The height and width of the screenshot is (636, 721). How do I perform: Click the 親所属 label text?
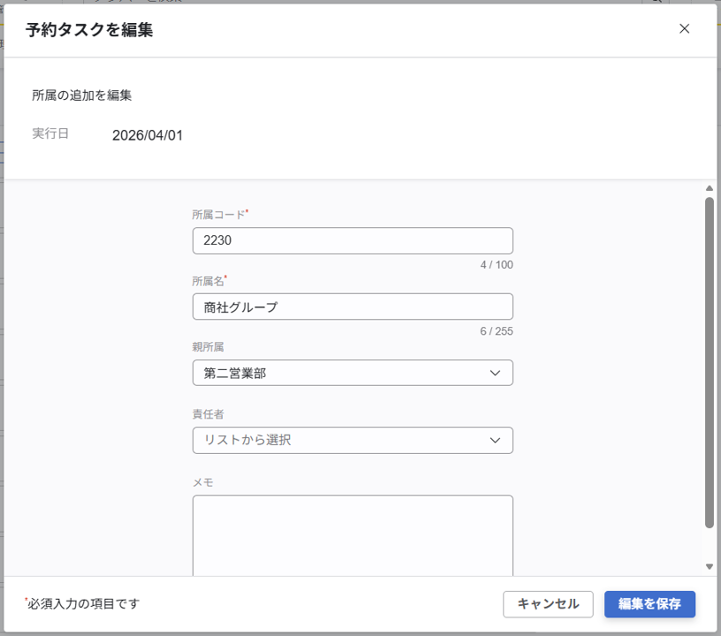tap(208, 347)
